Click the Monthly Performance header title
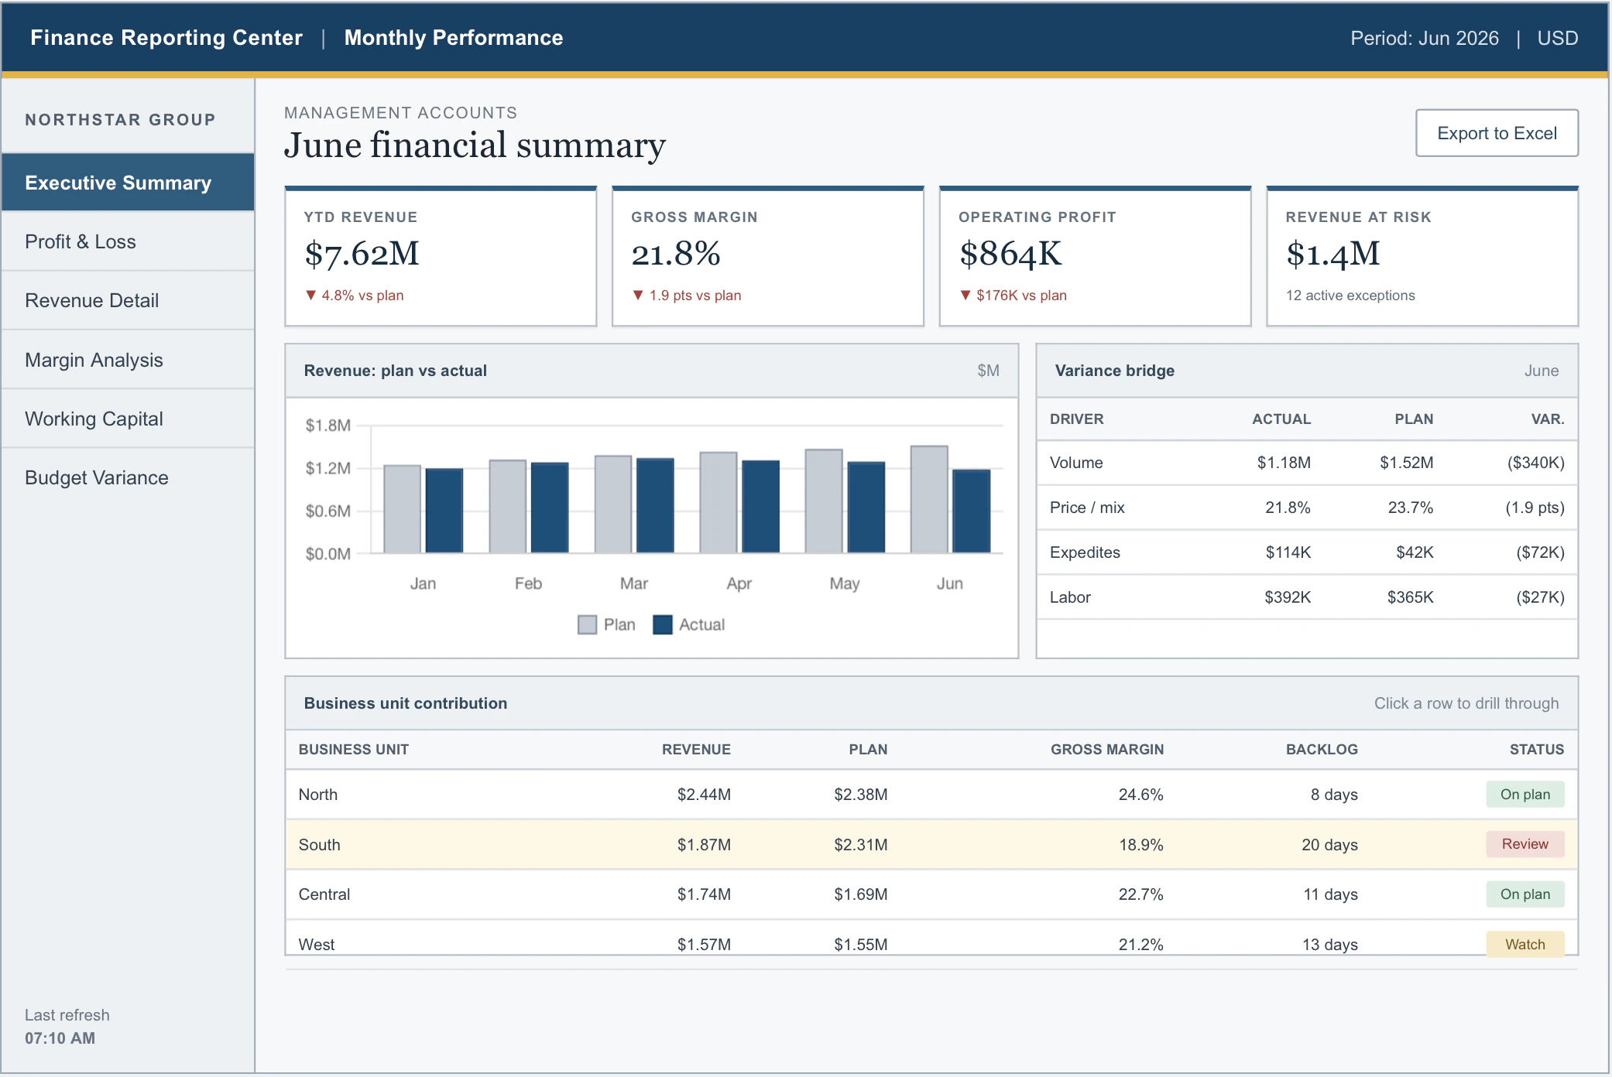Image resolution: width=1612 pixels, height=1077 pixels. [x=454, y=38]
